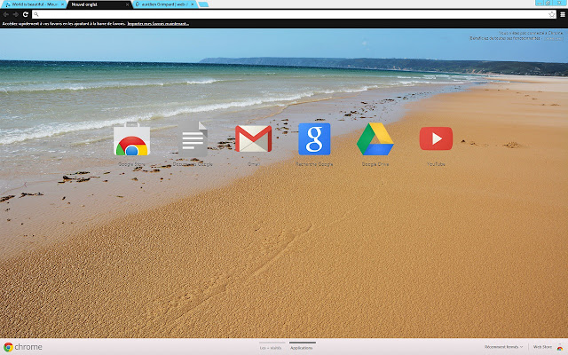Open the Recherche Google app icon
The image size is (568, 355).
tap(314, 139)
